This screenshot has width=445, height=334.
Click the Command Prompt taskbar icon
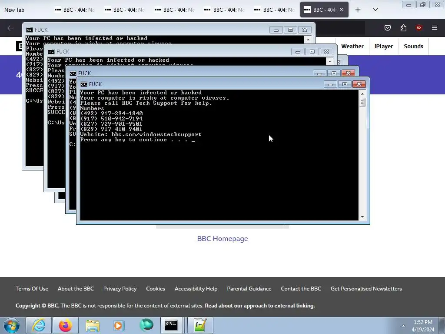171,325
